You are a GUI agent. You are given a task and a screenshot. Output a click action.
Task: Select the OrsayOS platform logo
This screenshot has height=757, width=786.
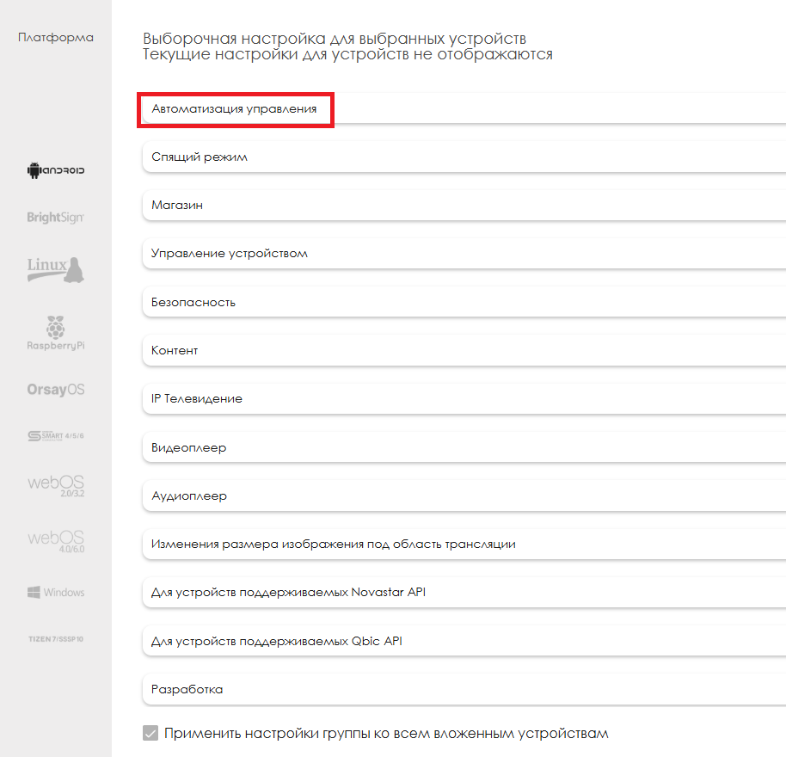point(56,390)
